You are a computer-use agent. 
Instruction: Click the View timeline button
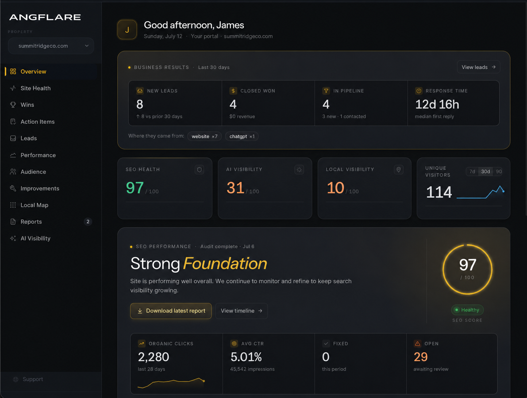(242, 311)
